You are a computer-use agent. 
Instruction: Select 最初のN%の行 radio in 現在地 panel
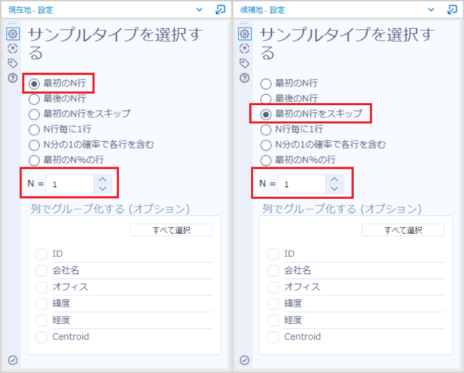34,160
